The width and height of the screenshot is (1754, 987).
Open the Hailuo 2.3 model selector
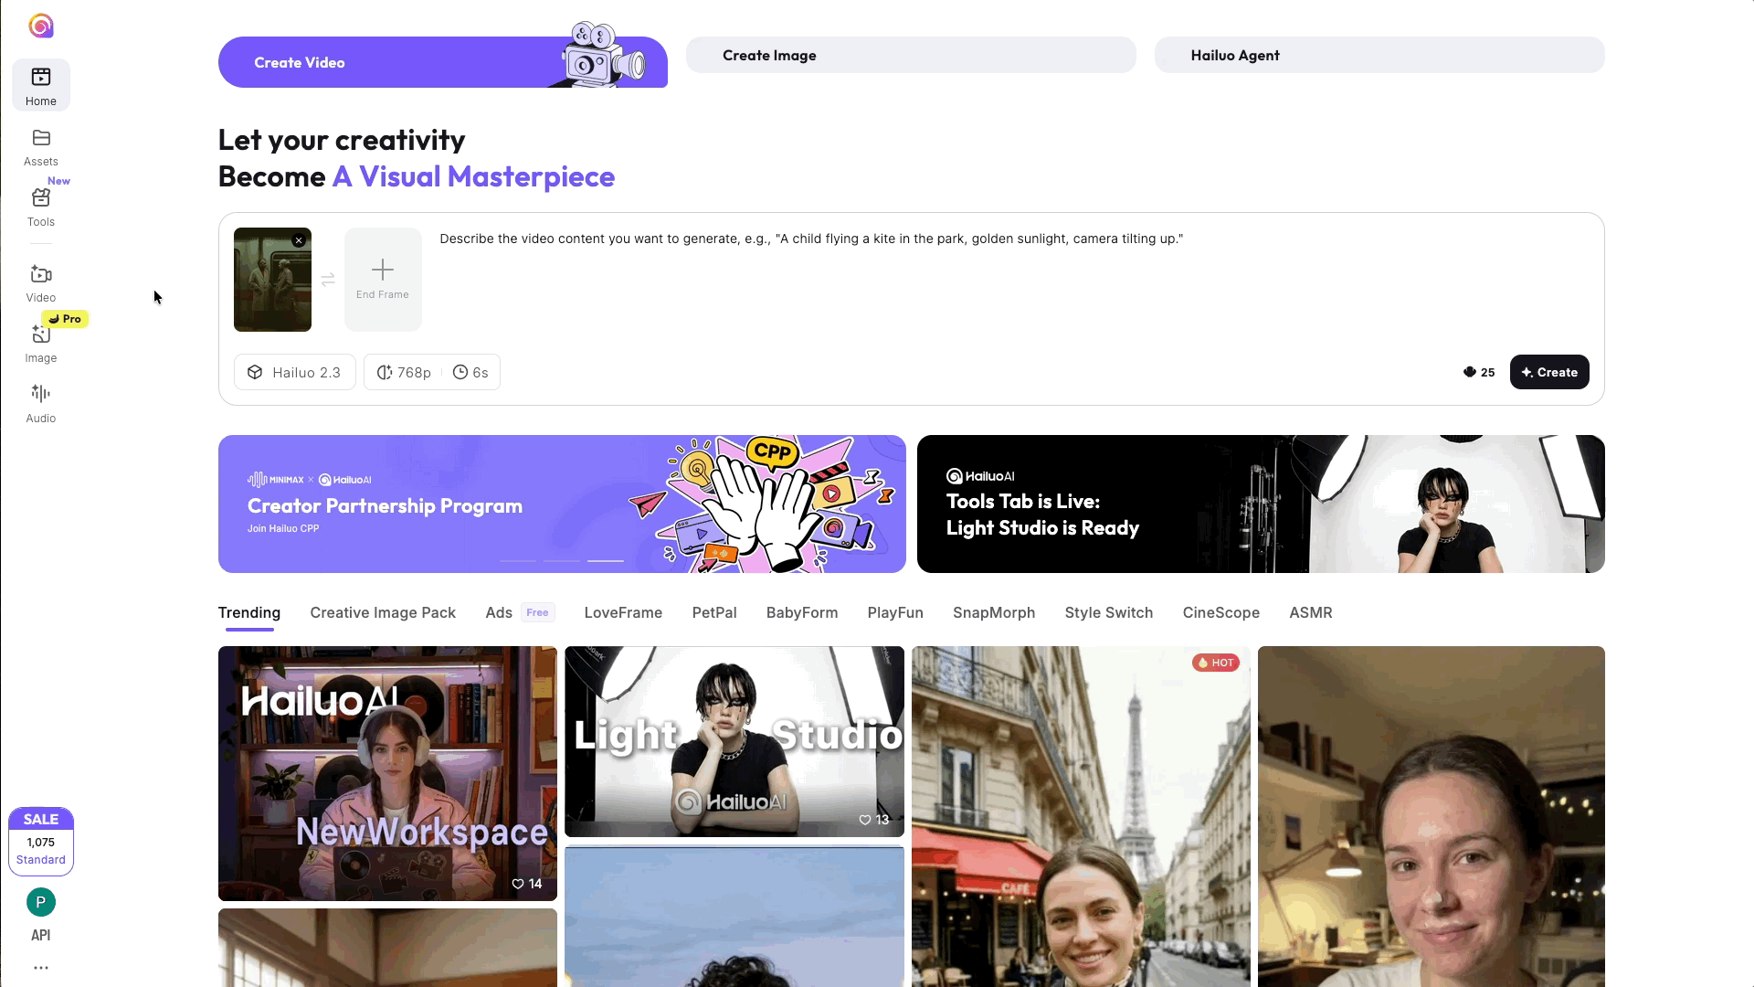click(x=294, y=372)
